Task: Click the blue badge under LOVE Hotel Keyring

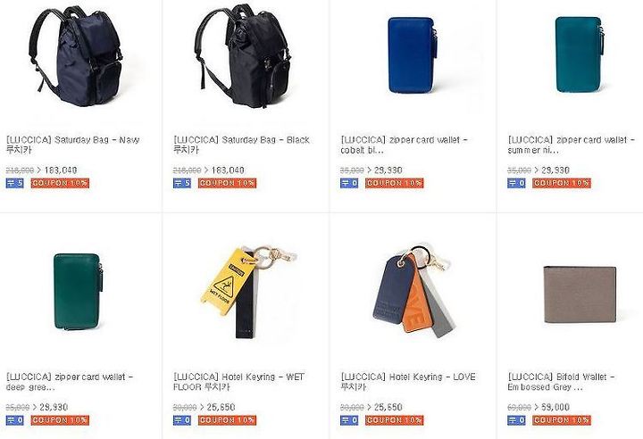Action: point(349,420)
